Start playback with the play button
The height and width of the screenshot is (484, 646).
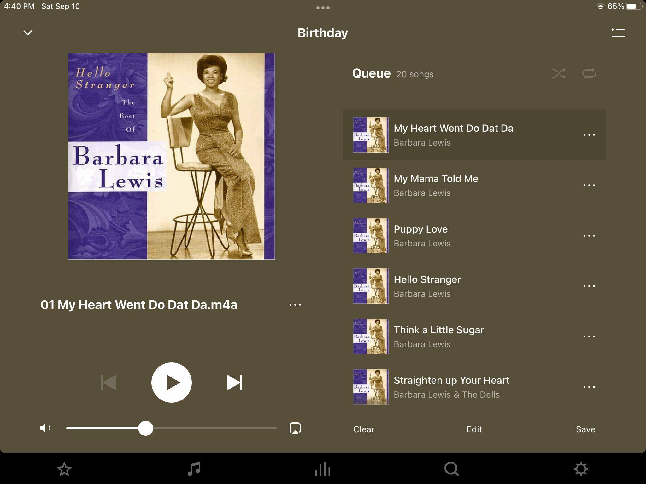171,382
